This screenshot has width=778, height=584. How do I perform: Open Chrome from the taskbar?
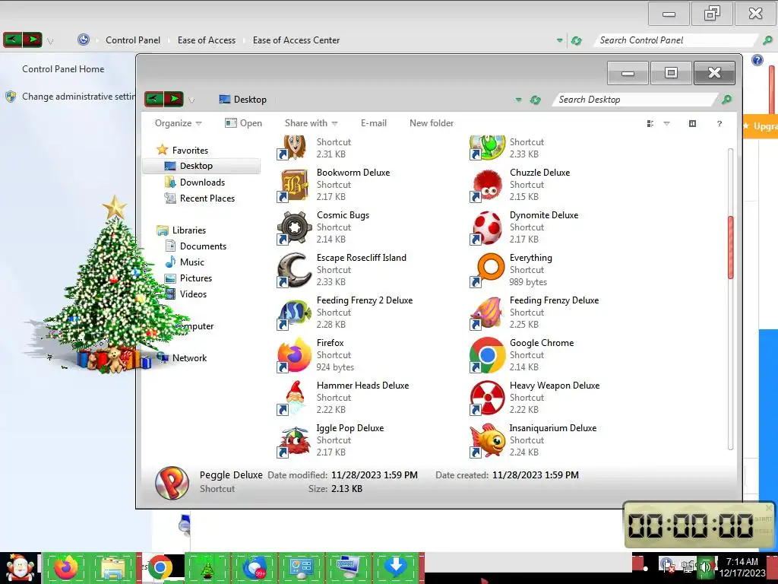click(160, 567)
